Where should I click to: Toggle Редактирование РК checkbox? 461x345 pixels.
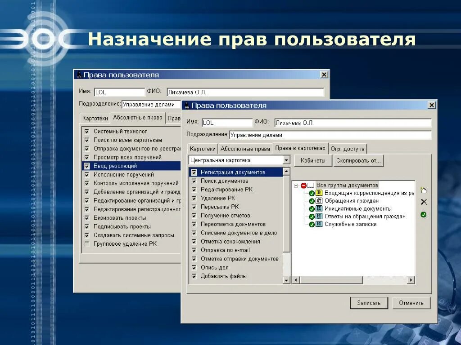[194, 190]
